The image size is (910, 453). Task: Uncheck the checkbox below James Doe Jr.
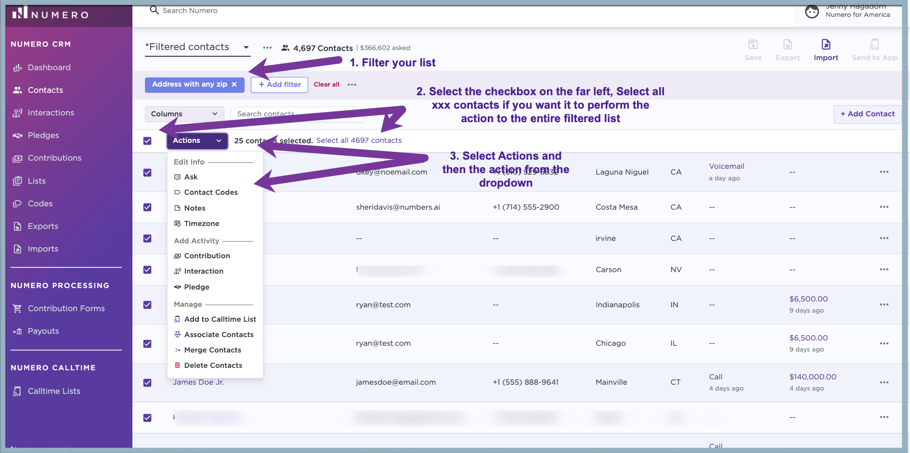click(x=147, y=418)
